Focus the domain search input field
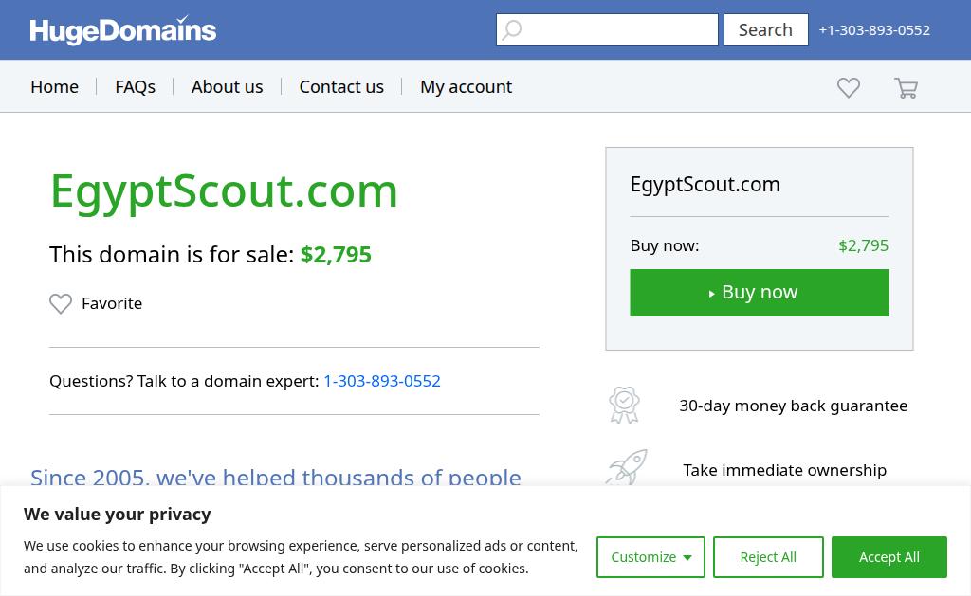Image resolution: width=971 pixels, height=596 pixels. (x=607, y=29)
